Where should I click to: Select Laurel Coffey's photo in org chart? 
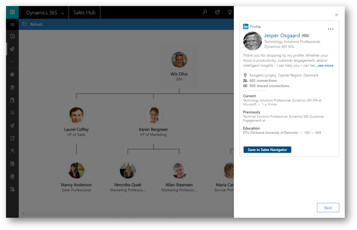pos(76,115)
